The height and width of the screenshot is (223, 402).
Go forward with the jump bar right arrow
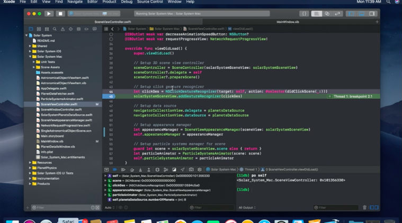coord(118,29)
